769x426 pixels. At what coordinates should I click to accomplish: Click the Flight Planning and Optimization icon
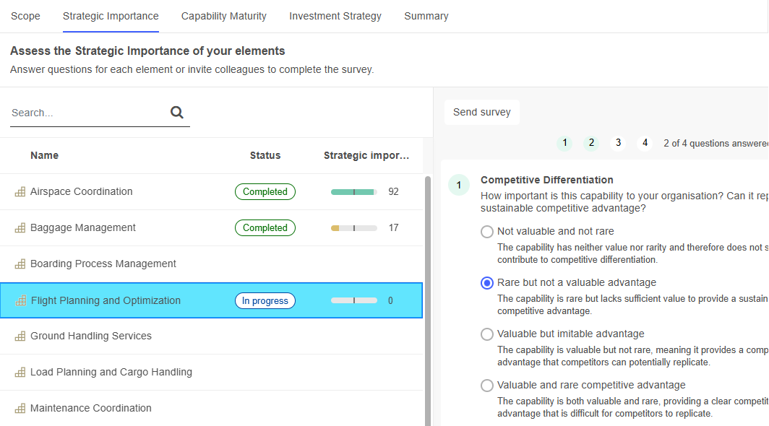(x=20, y=300)
